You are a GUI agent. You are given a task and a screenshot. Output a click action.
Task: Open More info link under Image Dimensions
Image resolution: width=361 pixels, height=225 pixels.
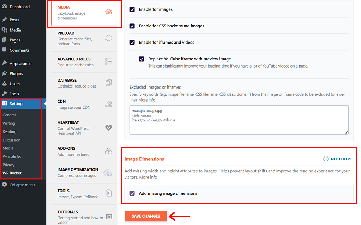148,177
